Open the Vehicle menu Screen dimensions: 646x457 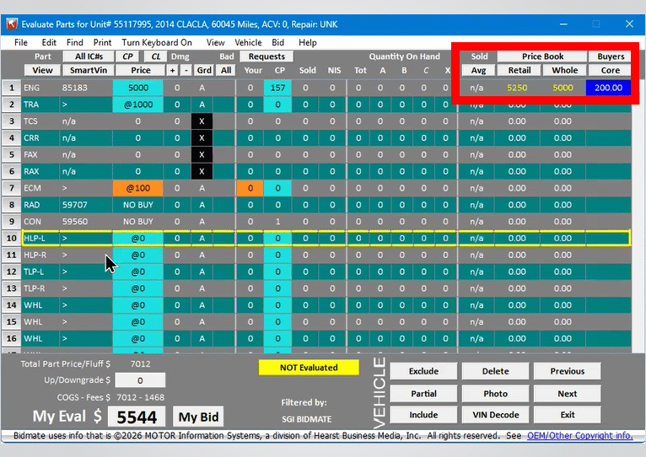pyautogui.click(x=248, y=42)
